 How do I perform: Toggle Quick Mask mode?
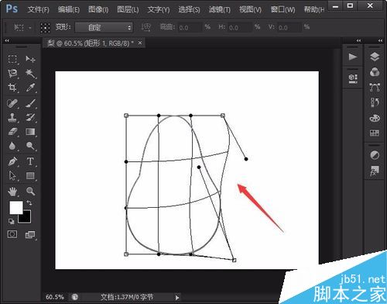click(12, 234)
